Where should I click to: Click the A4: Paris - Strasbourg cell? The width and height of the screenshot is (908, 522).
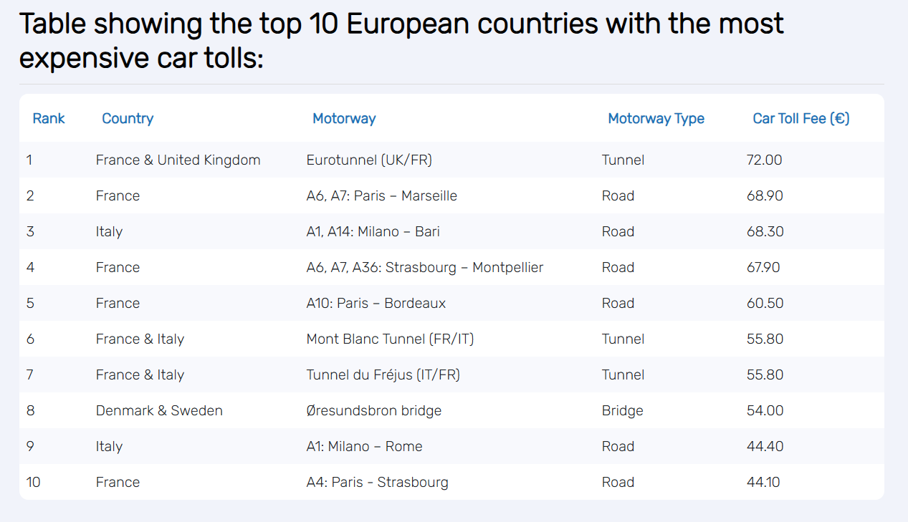point(377,482)
